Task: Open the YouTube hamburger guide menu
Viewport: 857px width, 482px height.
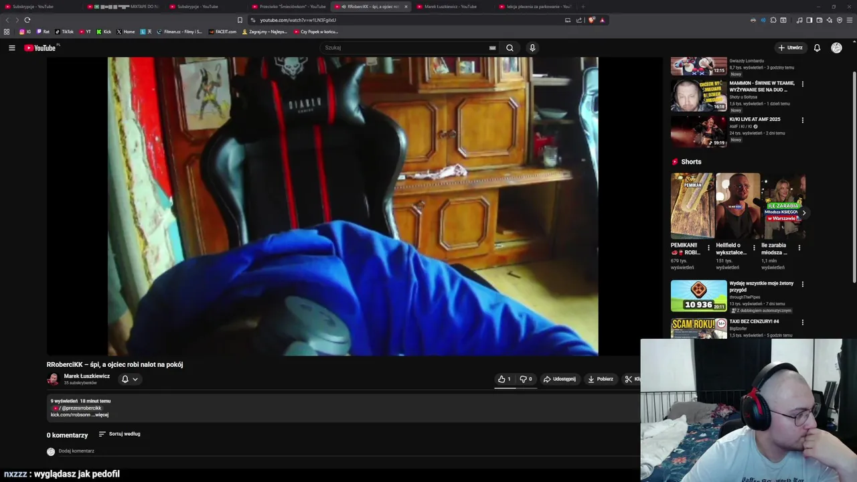Action: pos(11,48)
